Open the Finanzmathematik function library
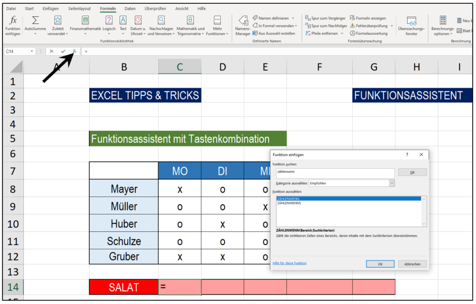Image resolution: width=476 pixels, height=304 pixels. pyautogui.click(x=86, y=26)
